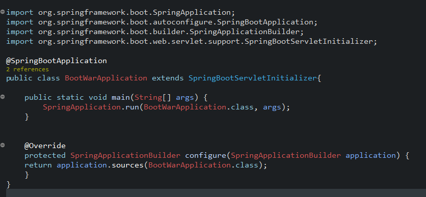Click the final closing brace of the class
Screen dimensions: 426x197
point(9,185)
